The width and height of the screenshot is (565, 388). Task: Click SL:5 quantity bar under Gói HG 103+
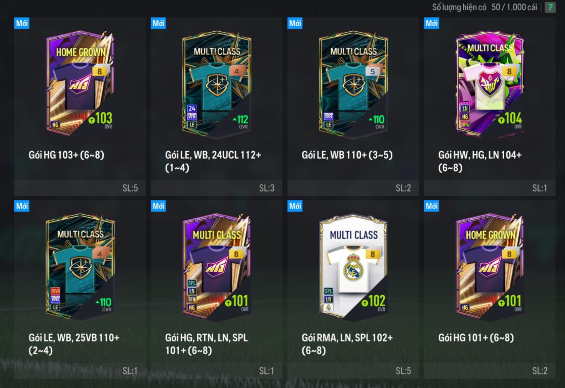[x=80, y=188]
